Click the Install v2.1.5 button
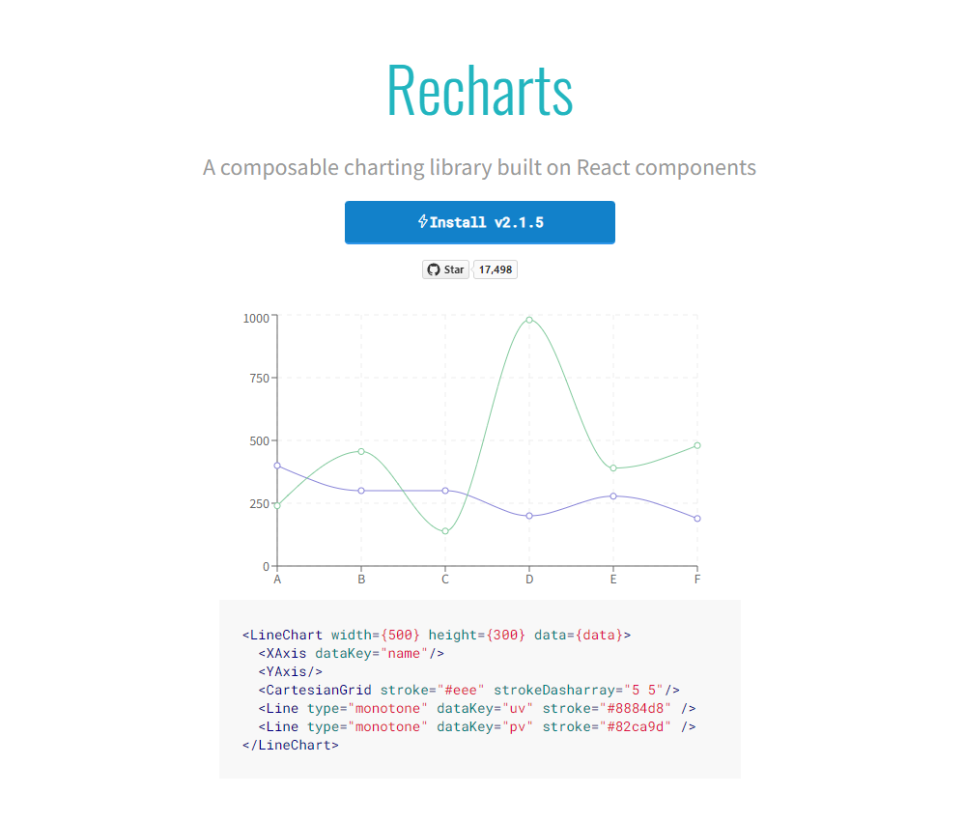Image resolution: width=964 pixels, height=821 pixels. point(479,222)
